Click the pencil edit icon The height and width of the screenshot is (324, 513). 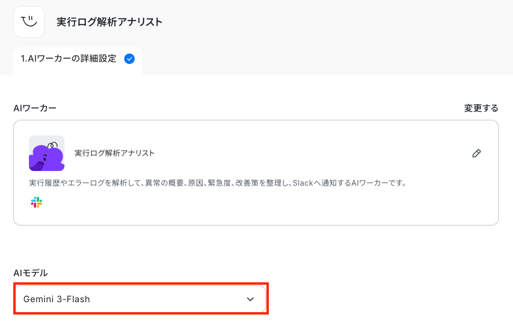(476, 153)
